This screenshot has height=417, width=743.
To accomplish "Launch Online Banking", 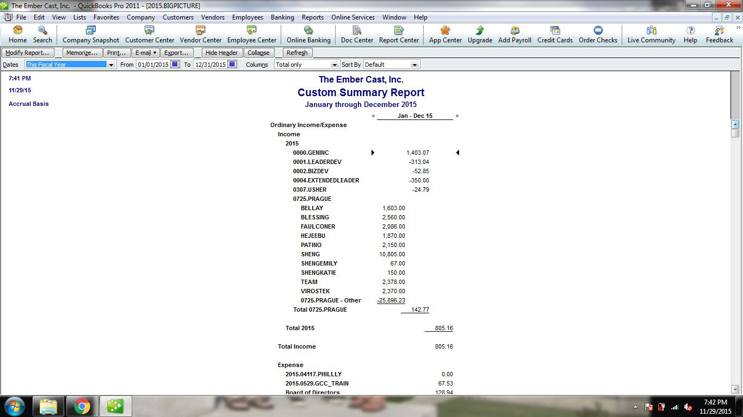I will pyautogui.click(x=308, y=34).
